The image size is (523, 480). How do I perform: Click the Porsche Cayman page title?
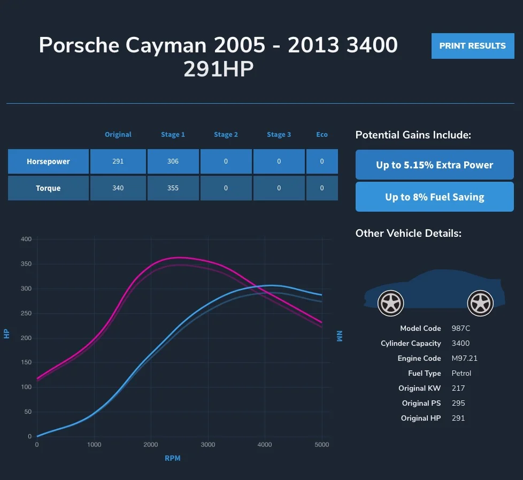219,57
